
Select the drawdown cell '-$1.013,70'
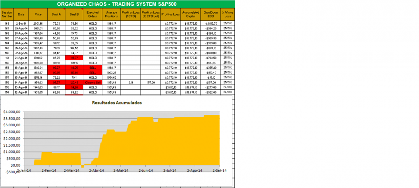tap(210, 23)
